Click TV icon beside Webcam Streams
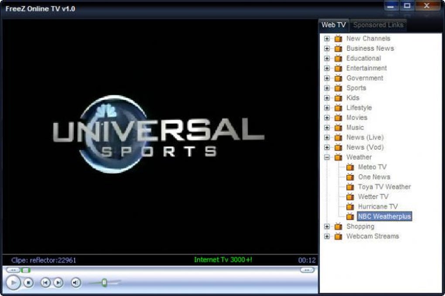 [x=338, y=236]
